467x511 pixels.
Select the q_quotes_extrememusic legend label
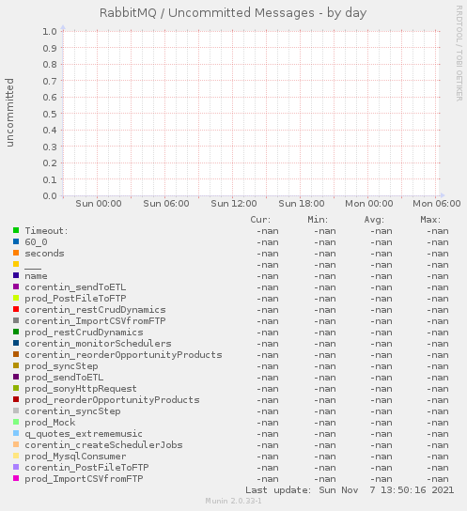pos(84,434)
